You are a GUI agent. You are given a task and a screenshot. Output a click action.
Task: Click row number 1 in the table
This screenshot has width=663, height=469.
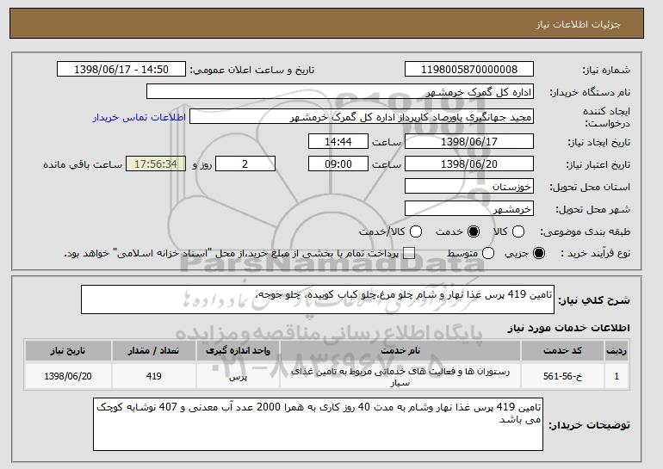click(x=617, y=376)
